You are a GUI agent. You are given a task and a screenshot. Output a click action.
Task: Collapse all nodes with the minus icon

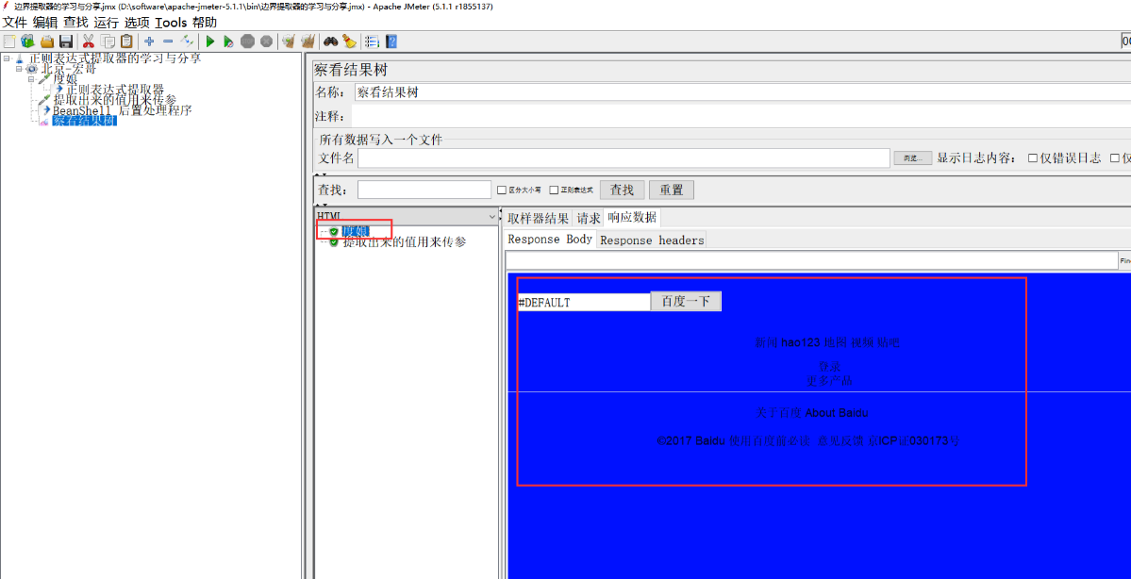coord(168,41)
